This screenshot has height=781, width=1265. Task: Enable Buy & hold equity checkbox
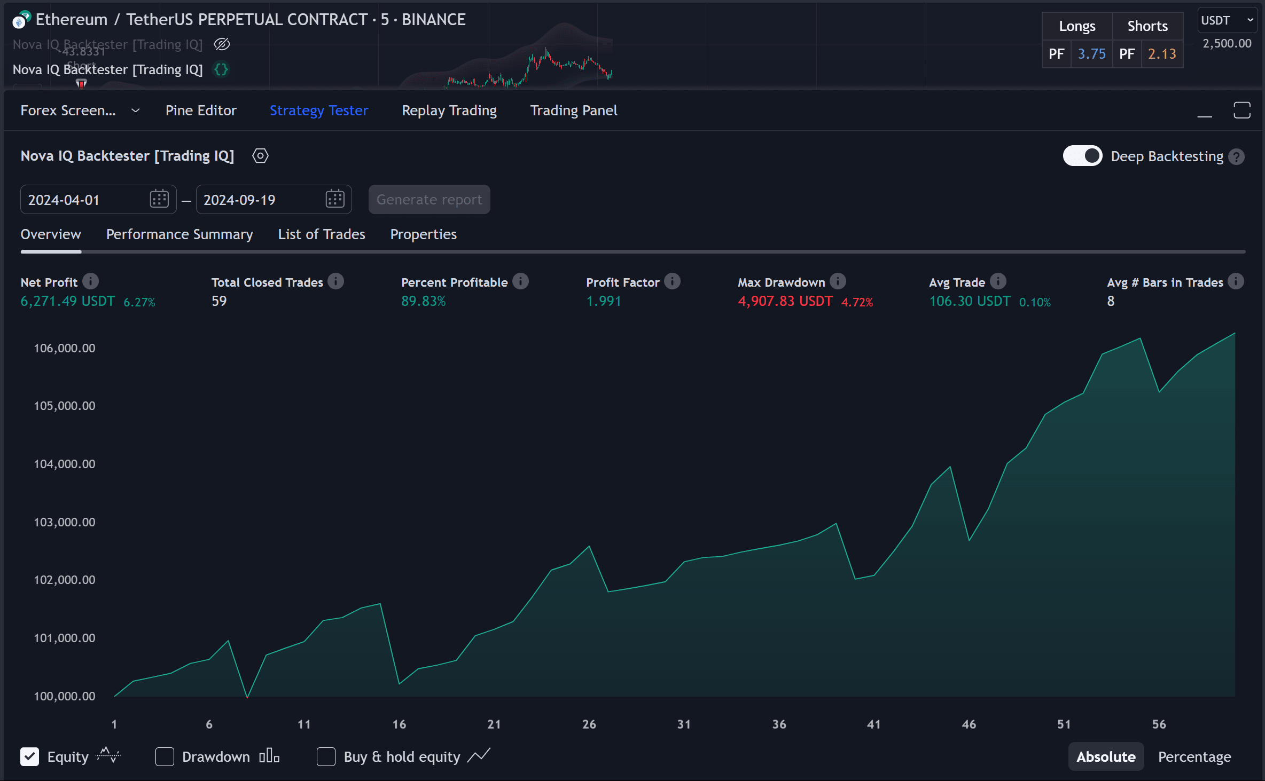(326, 756)
